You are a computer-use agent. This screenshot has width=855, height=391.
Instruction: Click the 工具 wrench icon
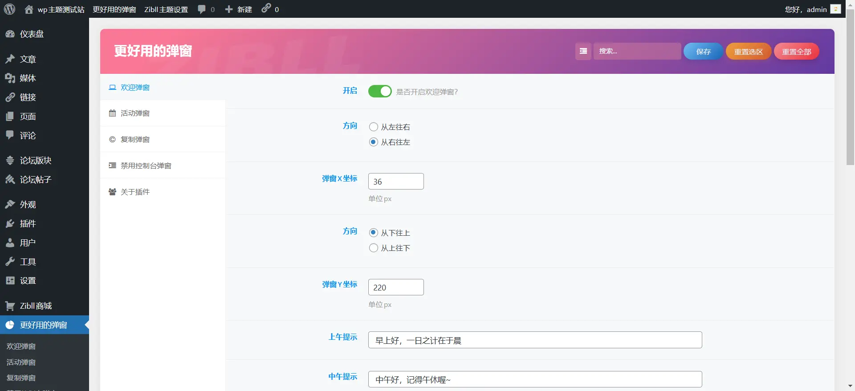(x=10, y=262)
